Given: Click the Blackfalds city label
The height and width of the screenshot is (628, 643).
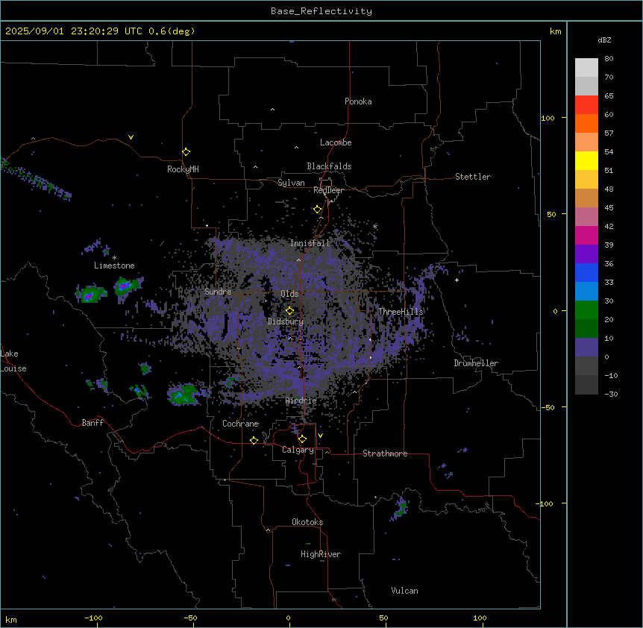Looking at the screenshot, I should pos(329,166).
